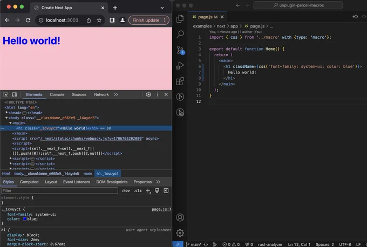Show more DevTools tabs chevron after Network
367x247 pixels.
(x=116, y=94)
